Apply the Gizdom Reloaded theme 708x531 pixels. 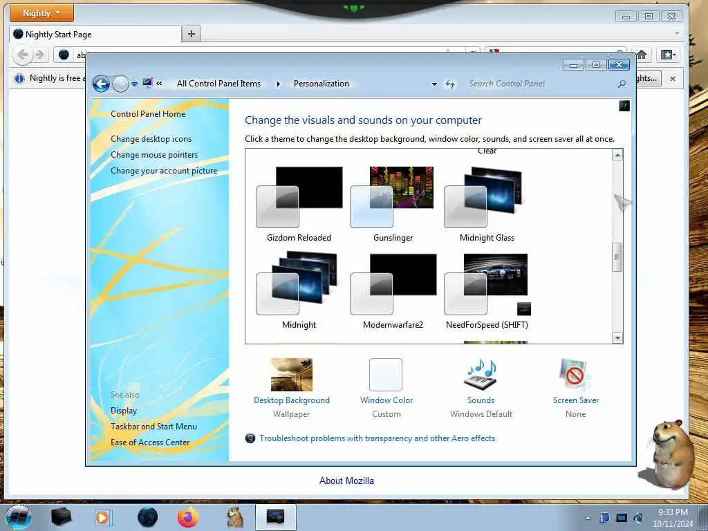299,204
